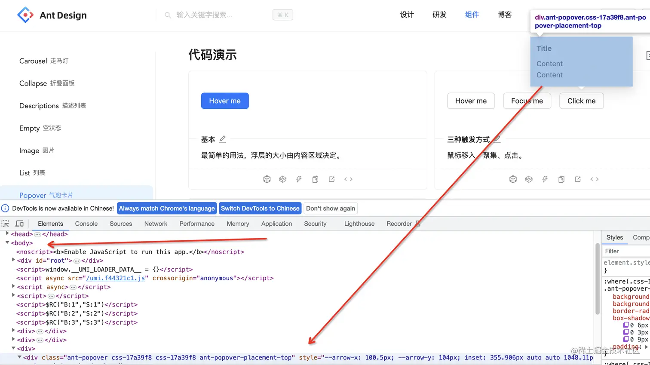The image size is (650, 365).
Task: Open Collapse 折叠面板 in sidebar
Action: (47, 83)
